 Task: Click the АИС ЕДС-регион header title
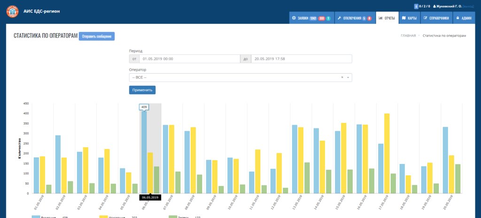pos(42,11)
